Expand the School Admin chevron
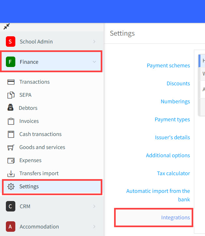The width and height of the screenshot is (205, 236). 94,42
